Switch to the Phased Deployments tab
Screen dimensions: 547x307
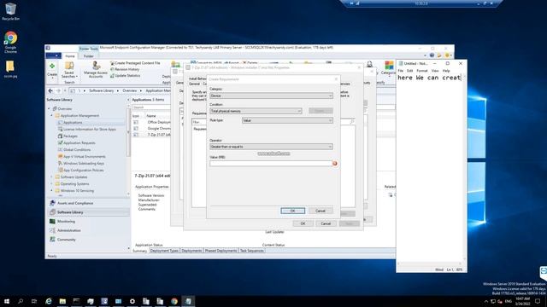coord(221,251)
